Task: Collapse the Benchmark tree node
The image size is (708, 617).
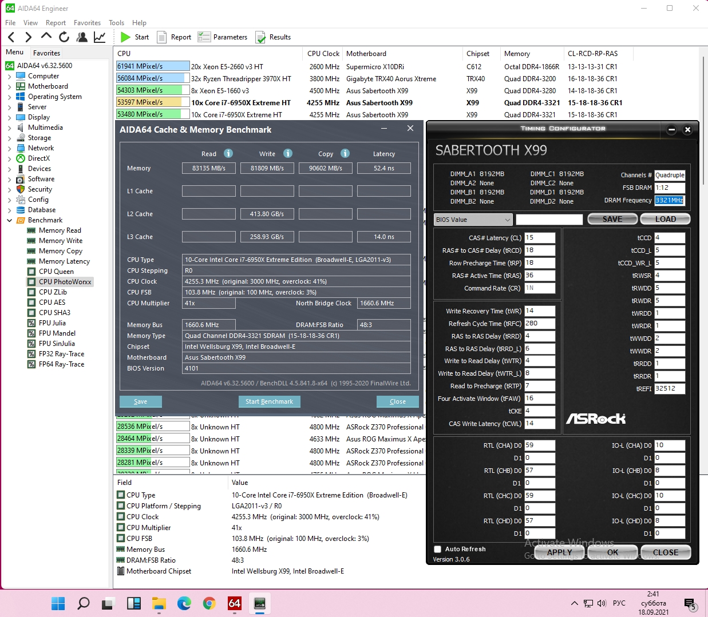Action: (x=9, y=220)
